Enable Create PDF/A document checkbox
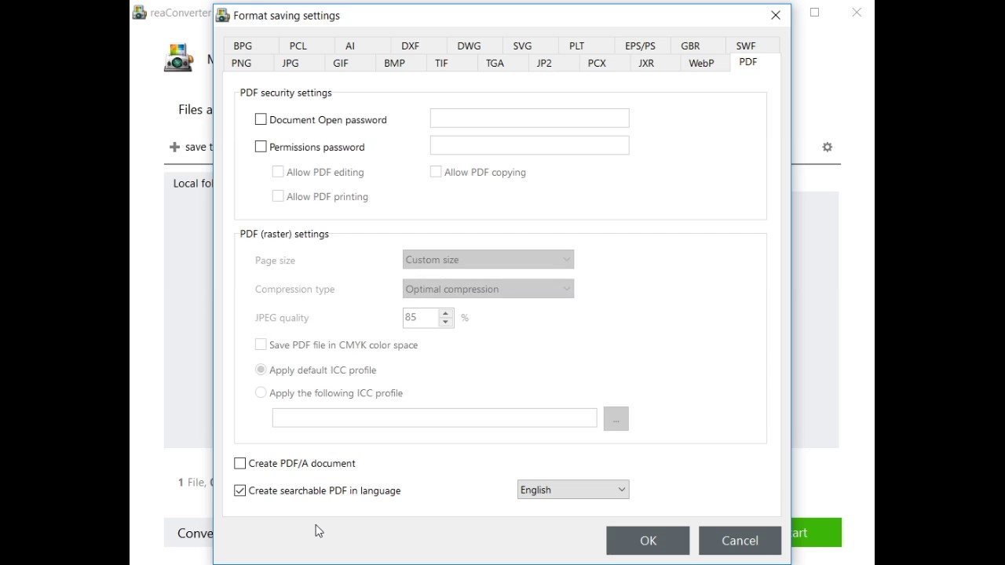Image resolution: width=1005 pixels, height=565 pixels. [x=240, y=463]
